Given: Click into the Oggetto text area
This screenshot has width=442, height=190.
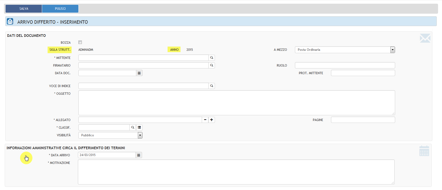Looking at the screenshot, I should point(236,103).
